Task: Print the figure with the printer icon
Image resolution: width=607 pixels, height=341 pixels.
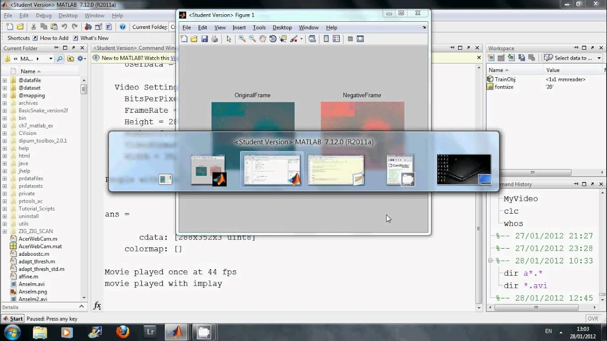Action: coord(214,39)
